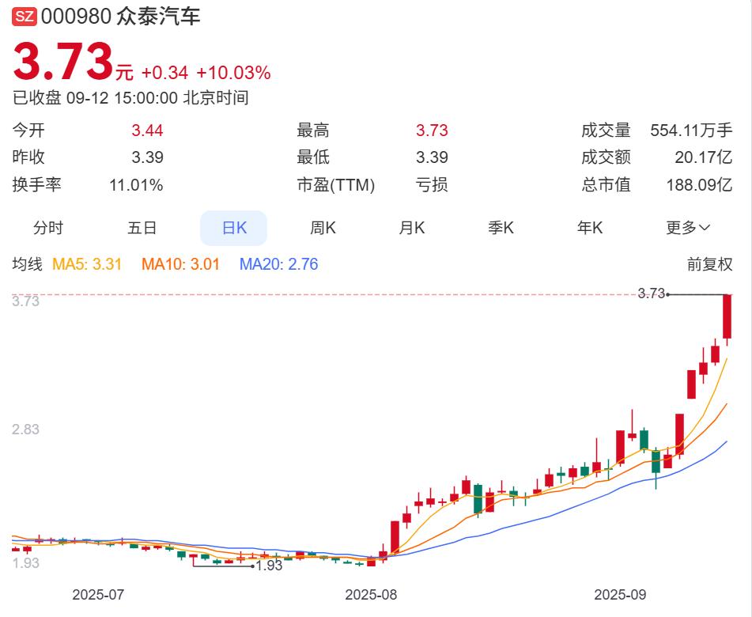Screen dimensions: 752x617
Task: Click the 总市值 188.09亿 value
Action: [x=699, y=185]
